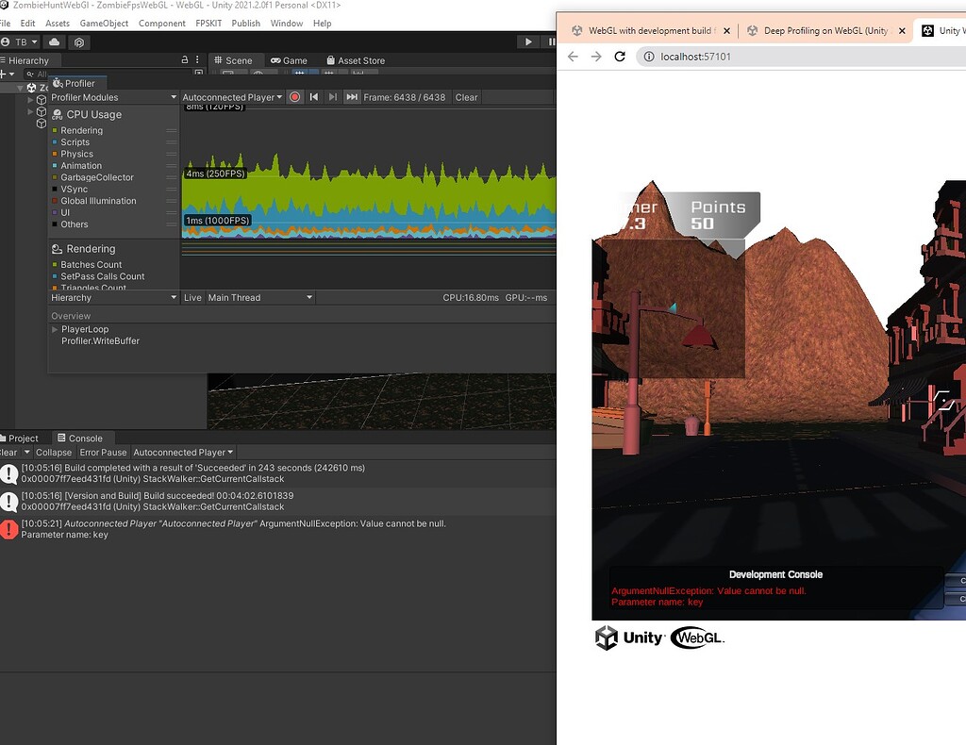Click Chrome's page reload icon
The image size is (966, 745).
click(619, 57)
